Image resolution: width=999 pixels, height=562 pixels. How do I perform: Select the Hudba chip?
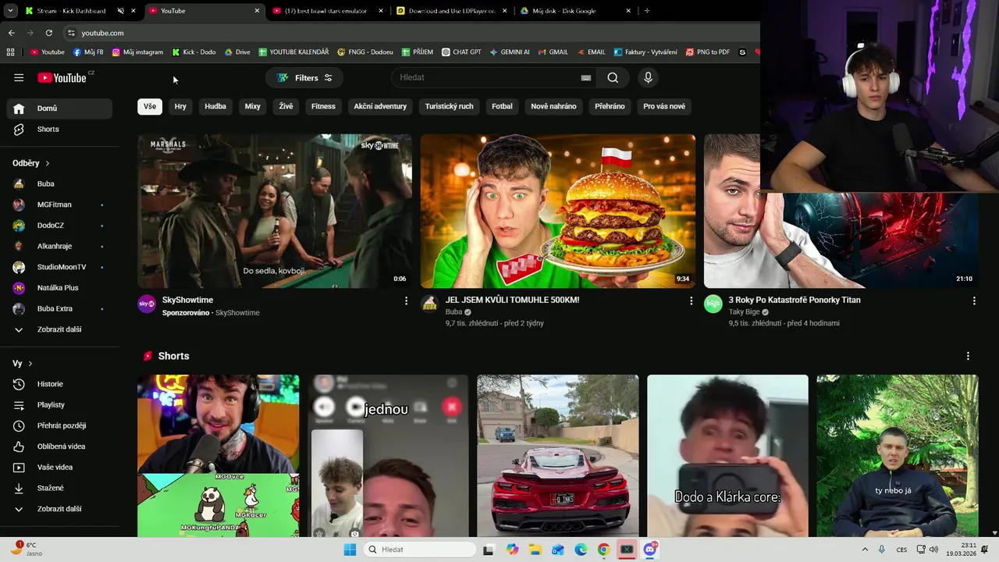tap(215, 106)
